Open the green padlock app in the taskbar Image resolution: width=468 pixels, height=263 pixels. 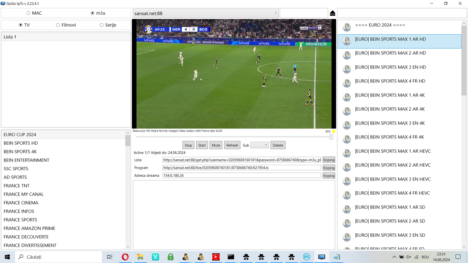click(170, 257)
